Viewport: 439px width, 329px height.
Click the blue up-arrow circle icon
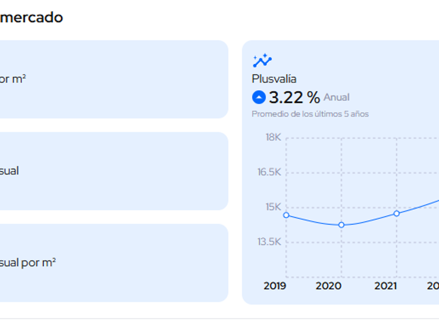pyautogui.click(x=259, y=97)
